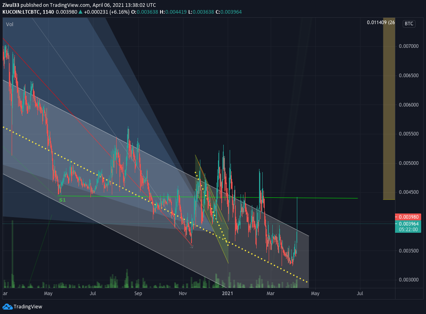Click the 0.003500 price axis label
This screenshot has height=314, width=426.
coord(409,251)
